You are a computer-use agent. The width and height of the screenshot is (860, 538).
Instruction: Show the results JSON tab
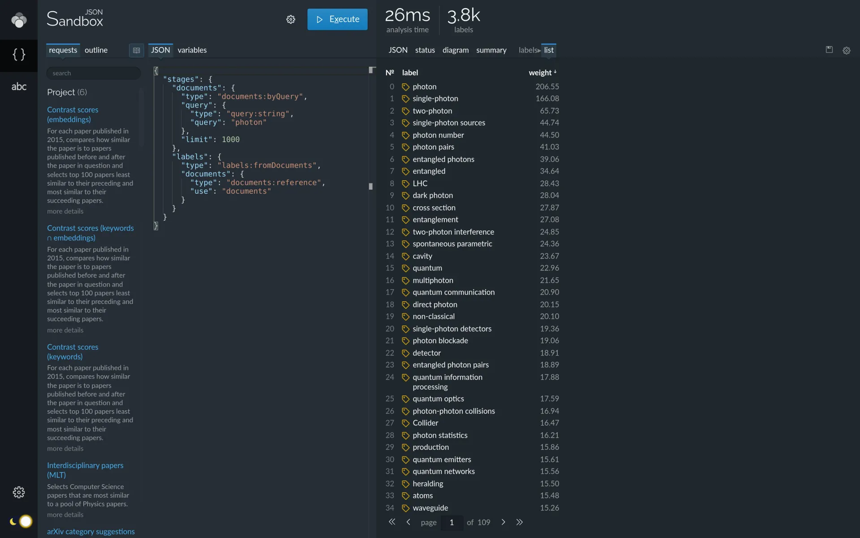click(x=398, y=50)
